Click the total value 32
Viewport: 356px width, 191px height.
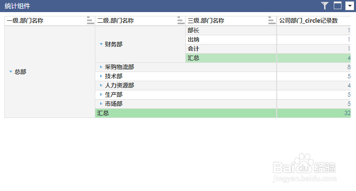click(347, 113)
